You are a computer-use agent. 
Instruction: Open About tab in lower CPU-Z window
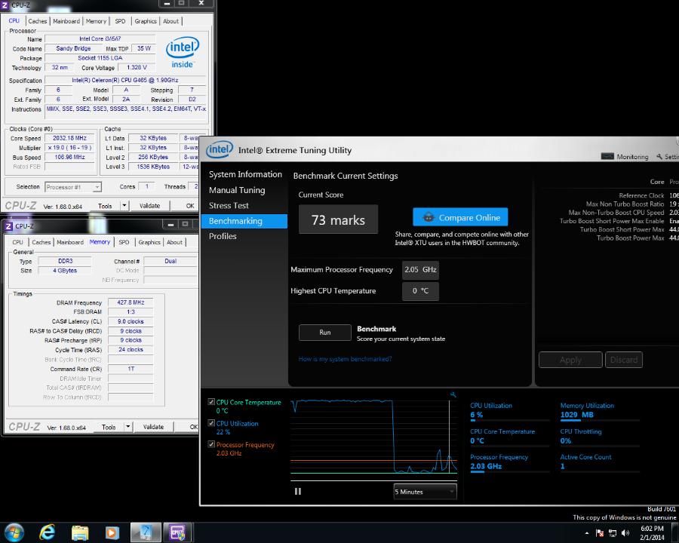(x=174, y=243)
